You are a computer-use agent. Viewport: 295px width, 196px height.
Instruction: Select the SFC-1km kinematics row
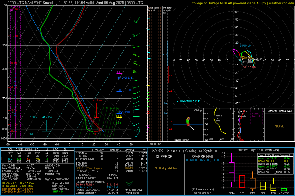[111, 153]
